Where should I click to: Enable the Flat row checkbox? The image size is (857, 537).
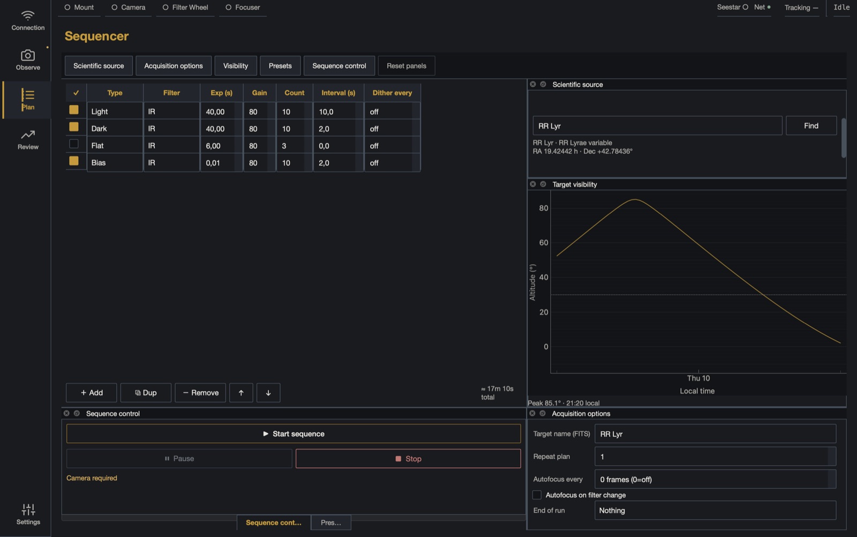tap(74, 144)
